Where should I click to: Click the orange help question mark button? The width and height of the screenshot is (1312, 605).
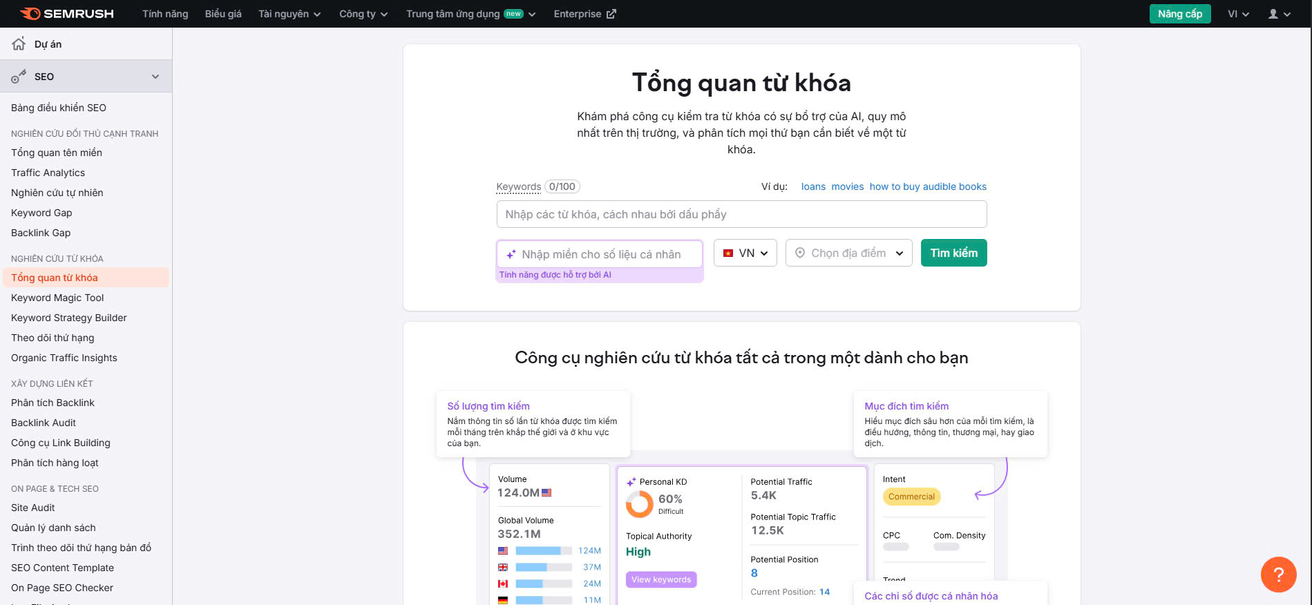pyautogui.click(x=1278, y=574)
